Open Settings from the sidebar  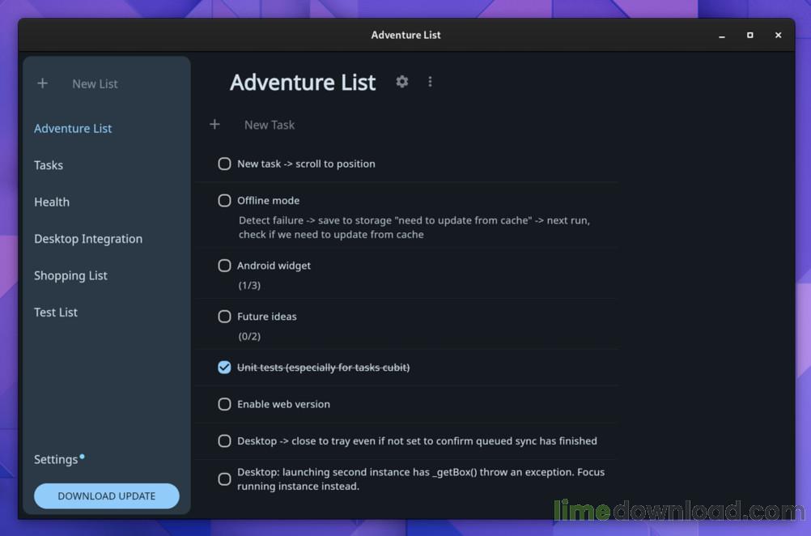[x=56, y=460]
